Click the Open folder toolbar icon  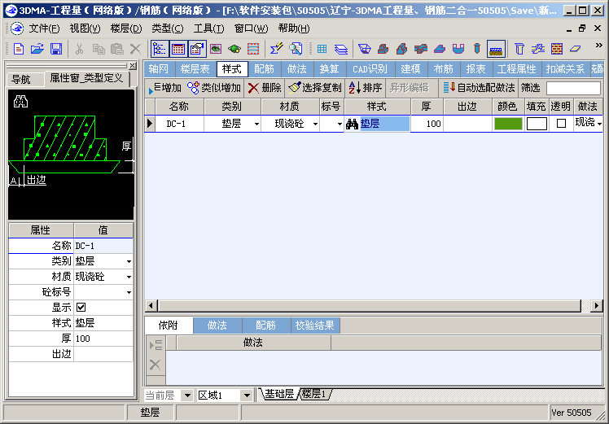click(x=37, y=49)
